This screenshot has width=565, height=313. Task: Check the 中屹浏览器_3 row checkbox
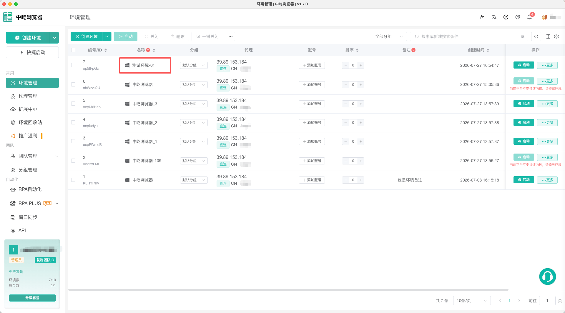click(x=73, y=104)
